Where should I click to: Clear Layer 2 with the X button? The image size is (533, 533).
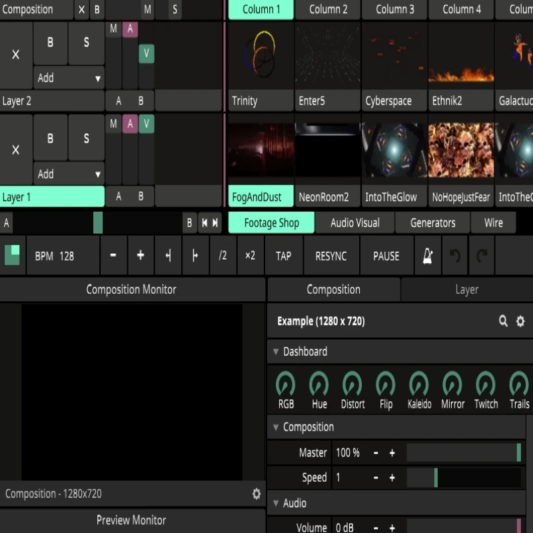[x=15, y=55]
